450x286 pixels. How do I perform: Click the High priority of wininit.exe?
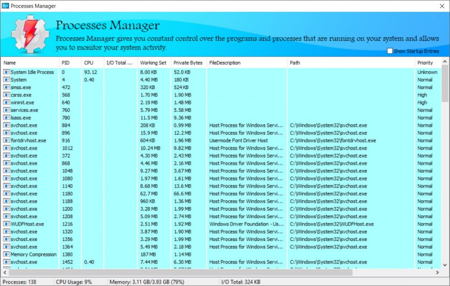point(422,103)
